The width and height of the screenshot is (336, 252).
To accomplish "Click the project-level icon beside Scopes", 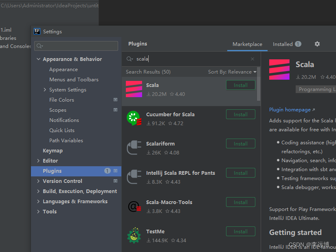I will click(x=115, y=110).
